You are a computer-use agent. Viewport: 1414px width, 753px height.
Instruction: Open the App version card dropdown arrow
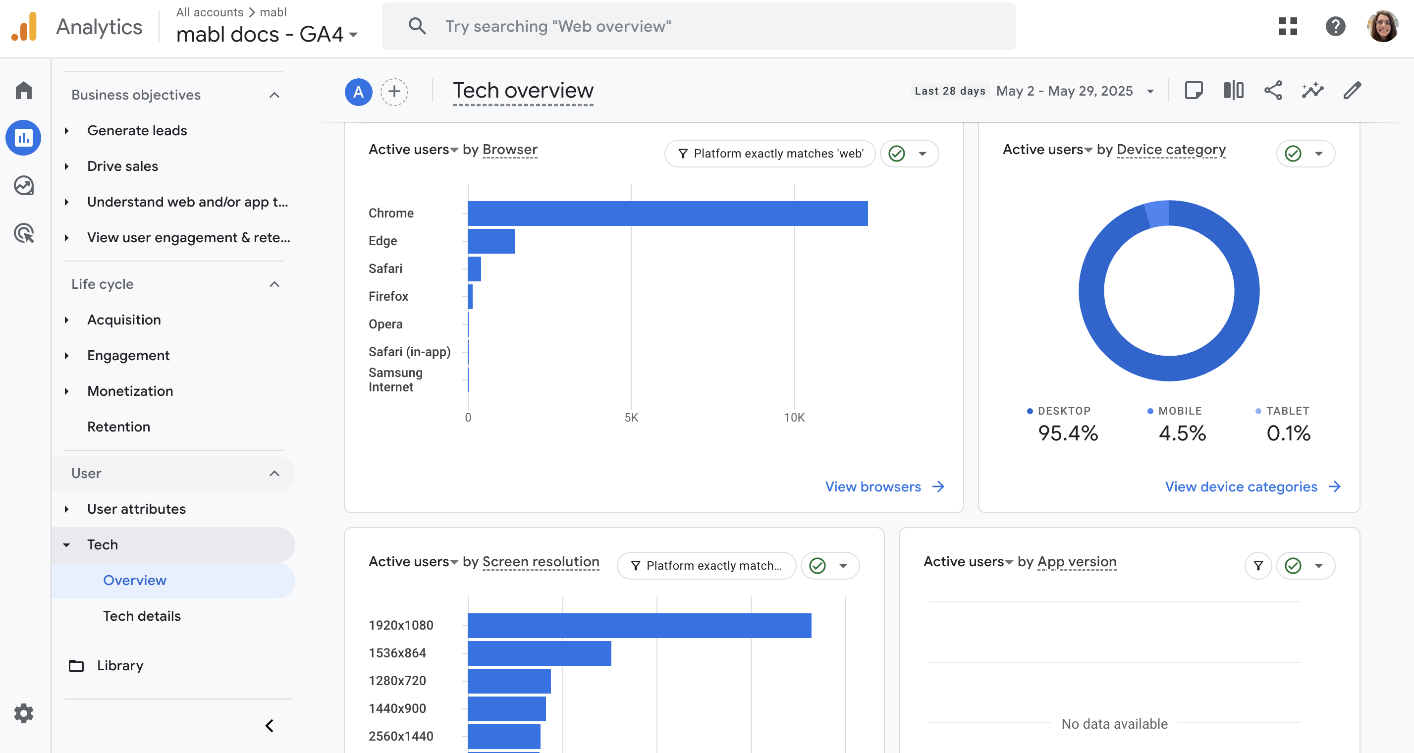1318,565
